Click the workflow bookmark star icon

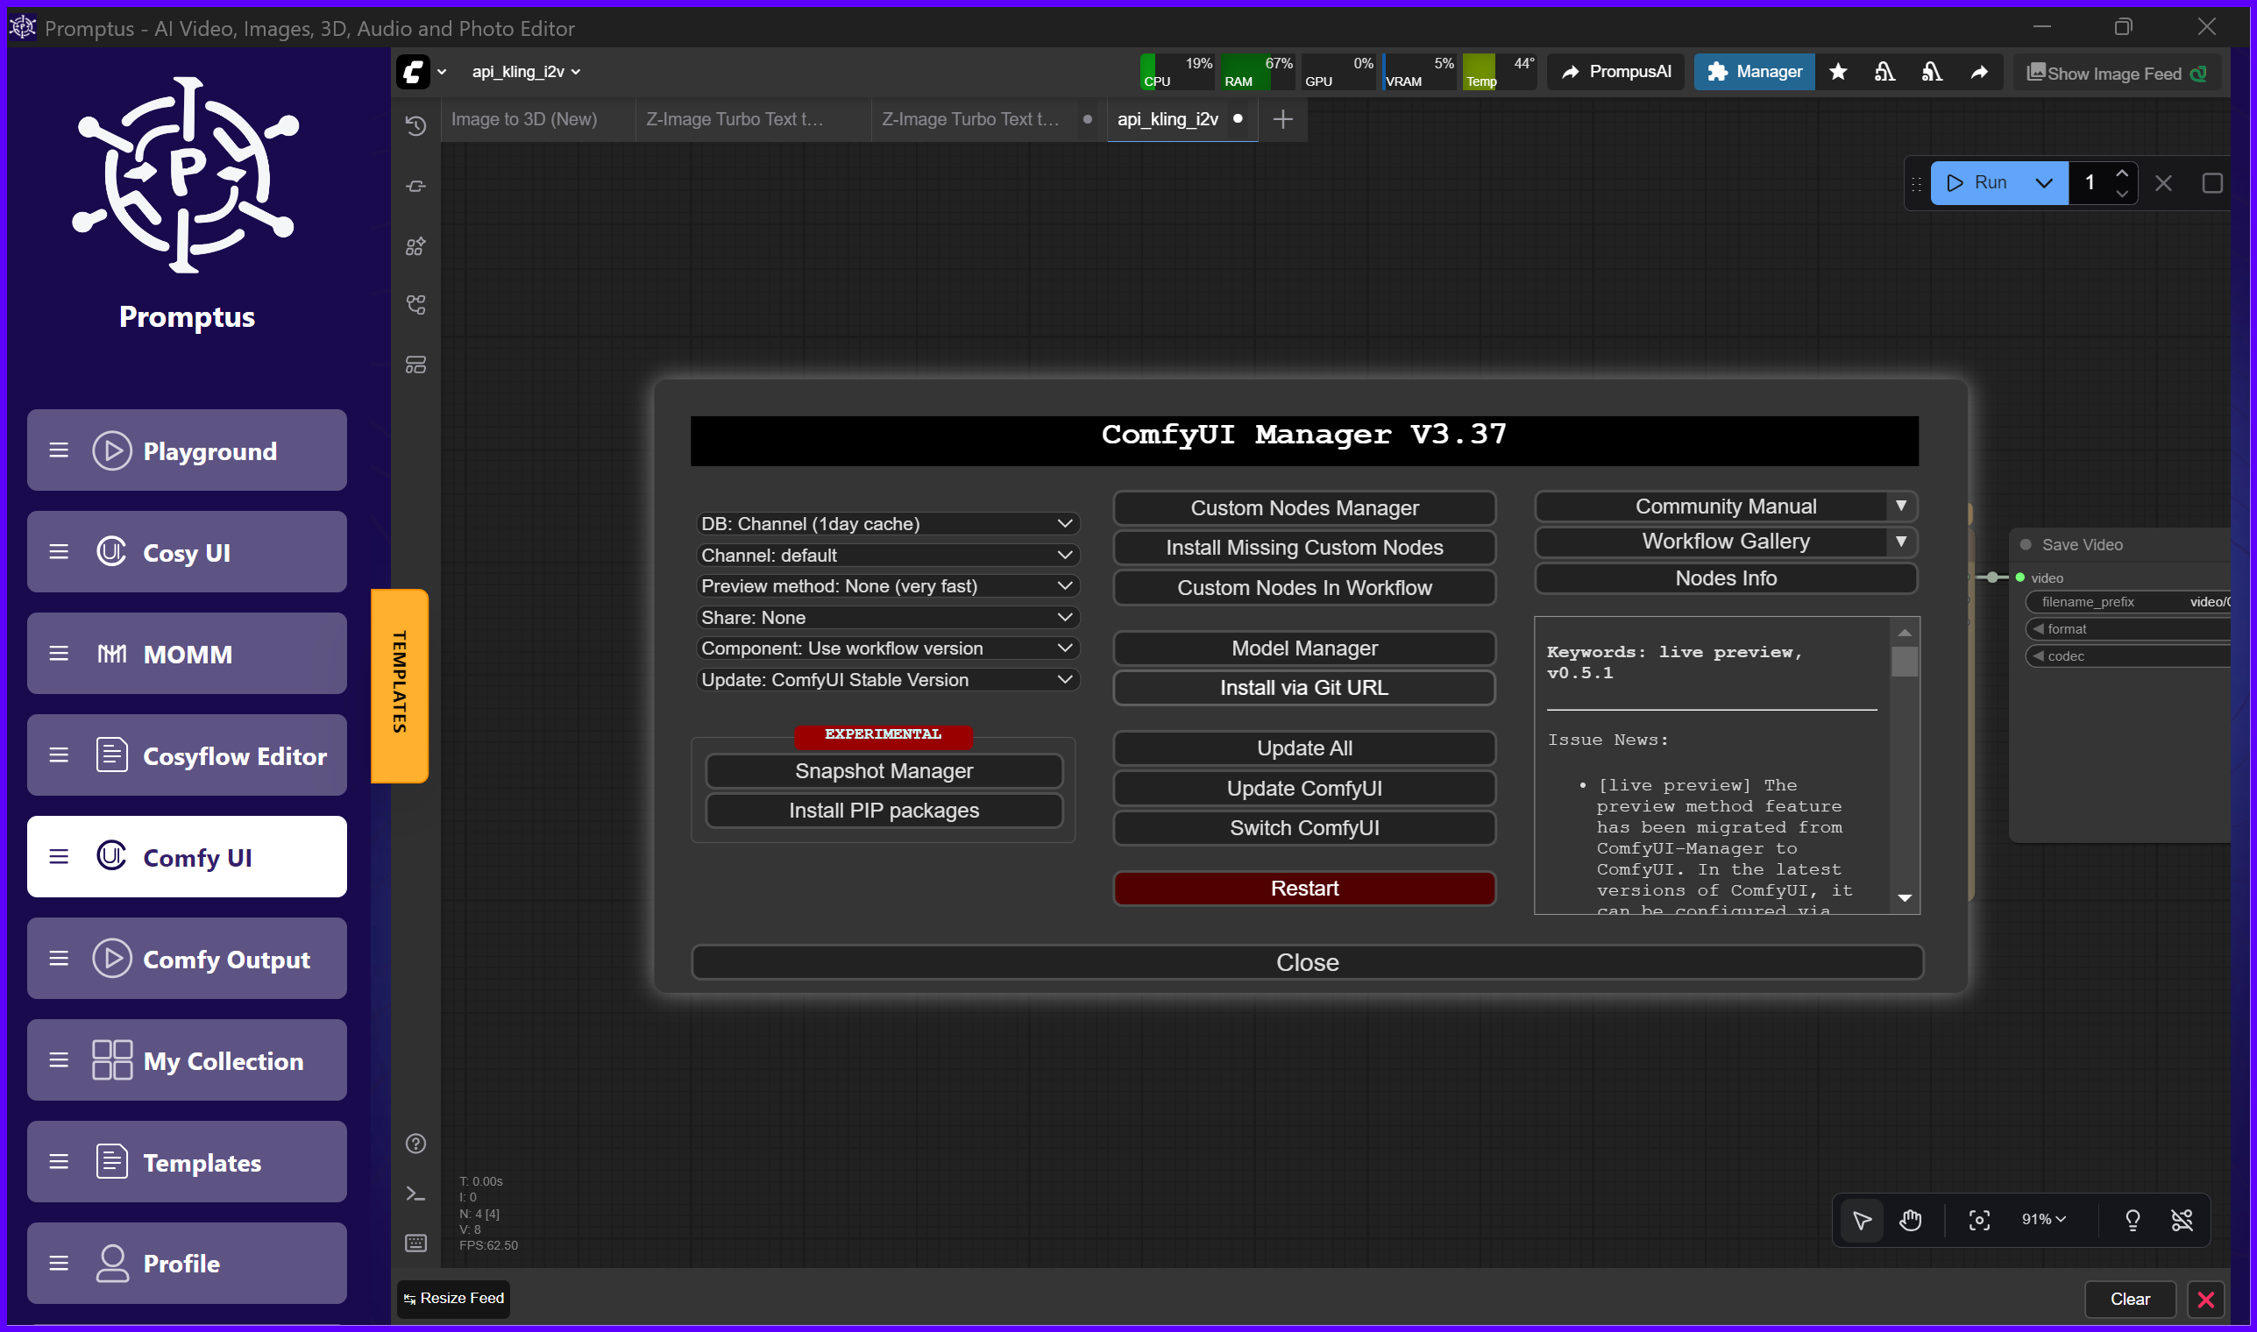[1838, 72]
